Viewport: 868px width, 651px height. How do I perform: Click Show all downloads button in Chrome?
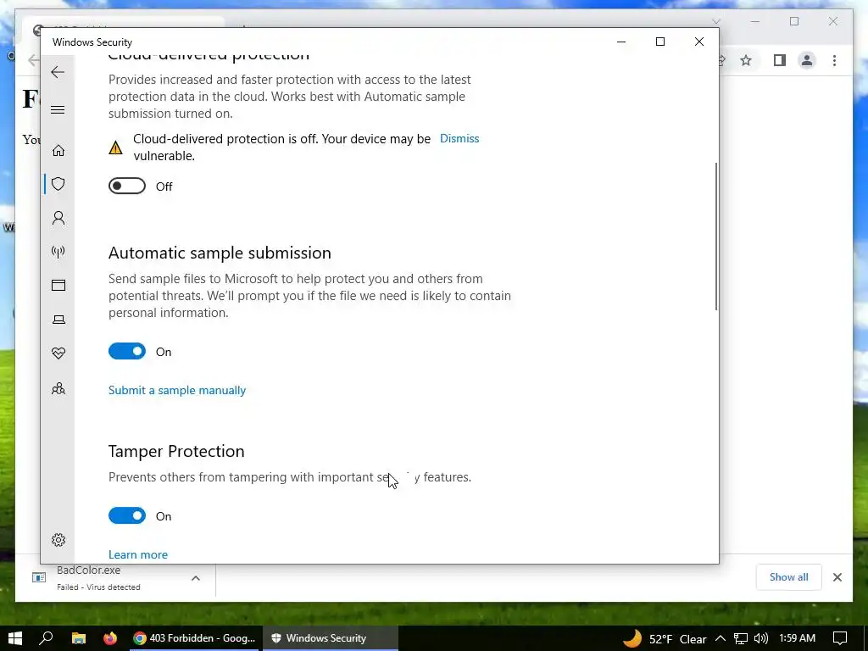coord(788,576)
